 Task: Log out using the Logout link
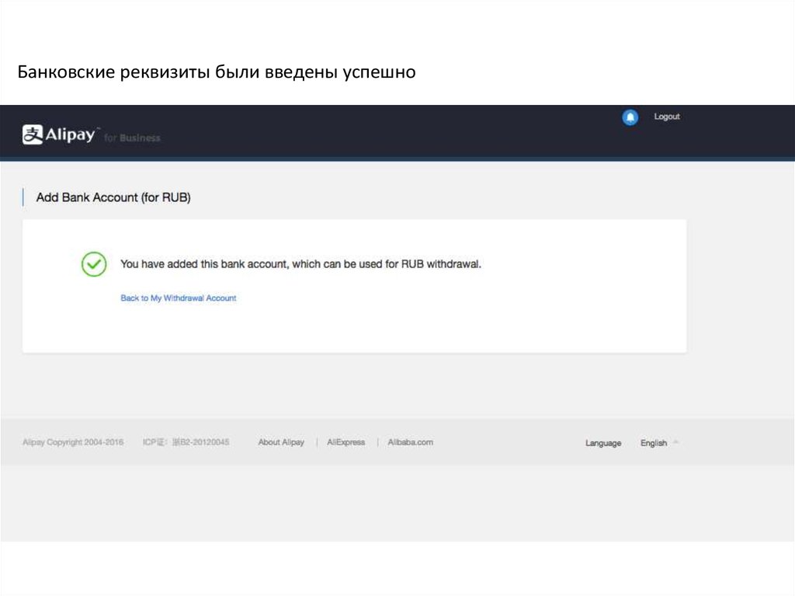(x=666, y=117)
